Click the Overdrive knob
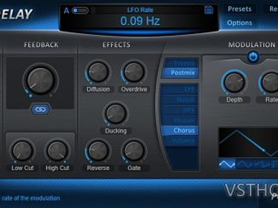This screenshot has height=208, width=278. tap(134, 72)
